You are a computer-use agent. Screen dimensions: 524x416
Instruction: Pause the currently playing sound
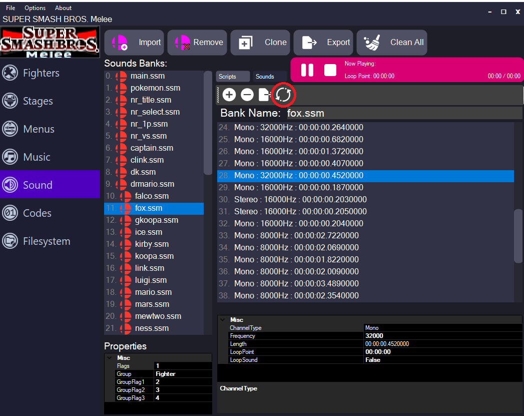coord(307,70)
